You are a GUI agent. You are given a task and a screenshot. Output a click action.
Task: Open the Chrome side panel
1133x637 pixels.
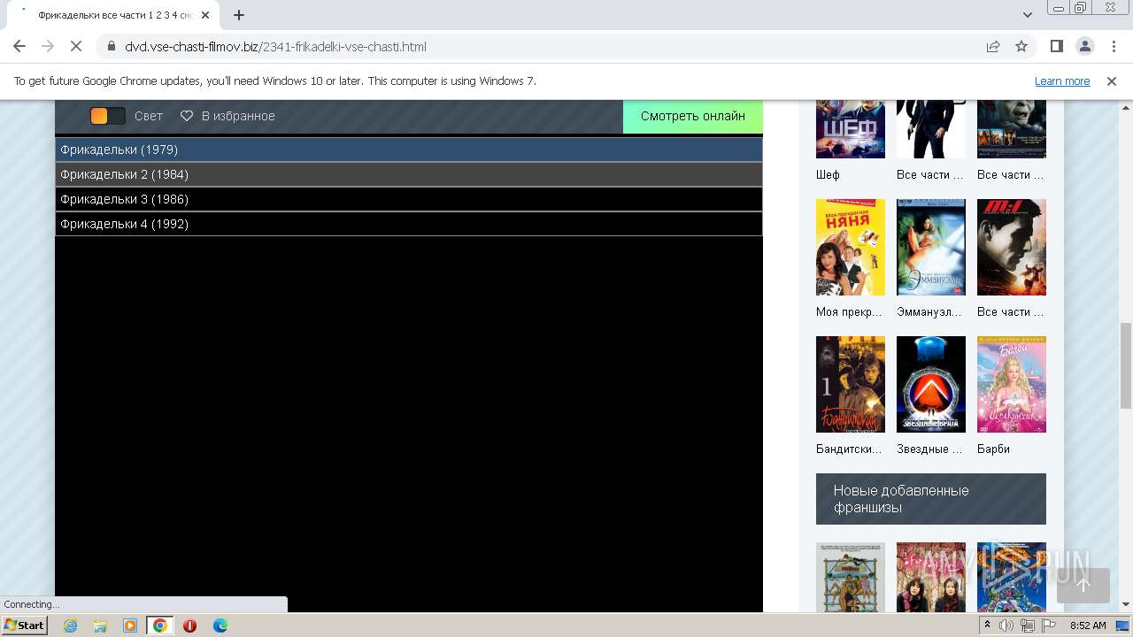tap(1056, 46)
